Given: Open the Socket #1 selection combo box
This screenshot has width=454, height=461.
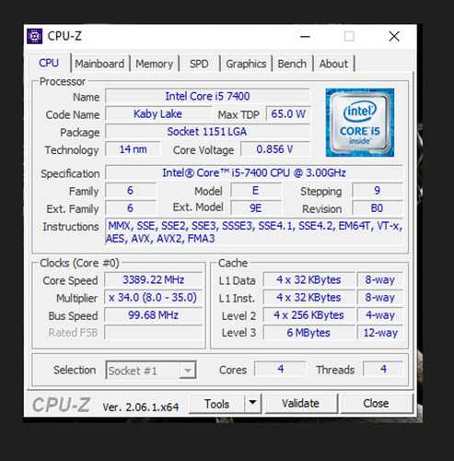Looking at the screenshot, I should [150, 370].
